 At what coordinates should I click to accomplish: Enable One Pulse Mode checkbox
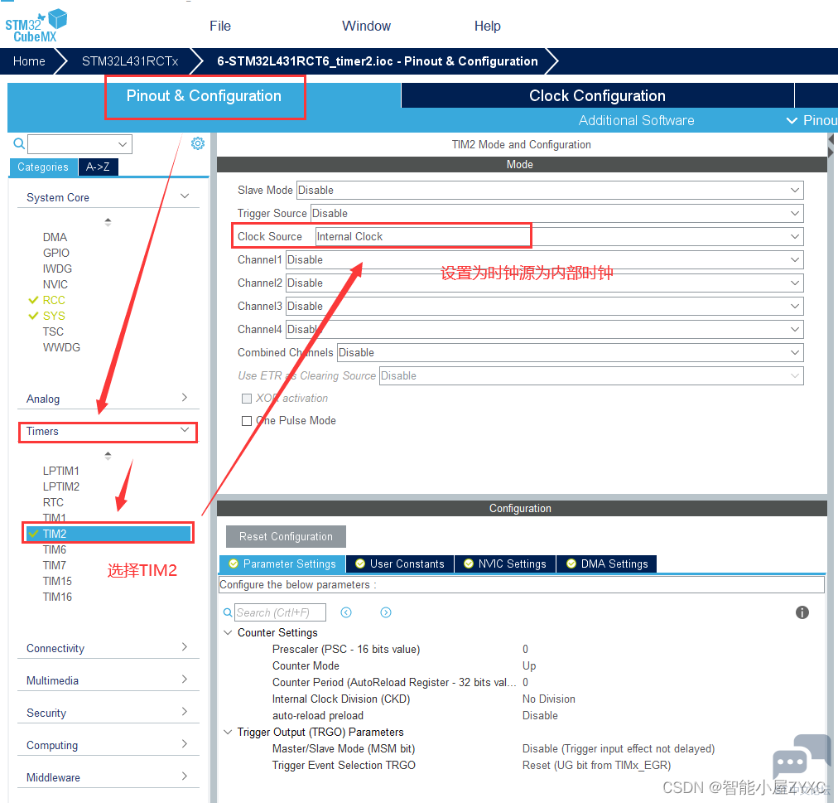247,421
